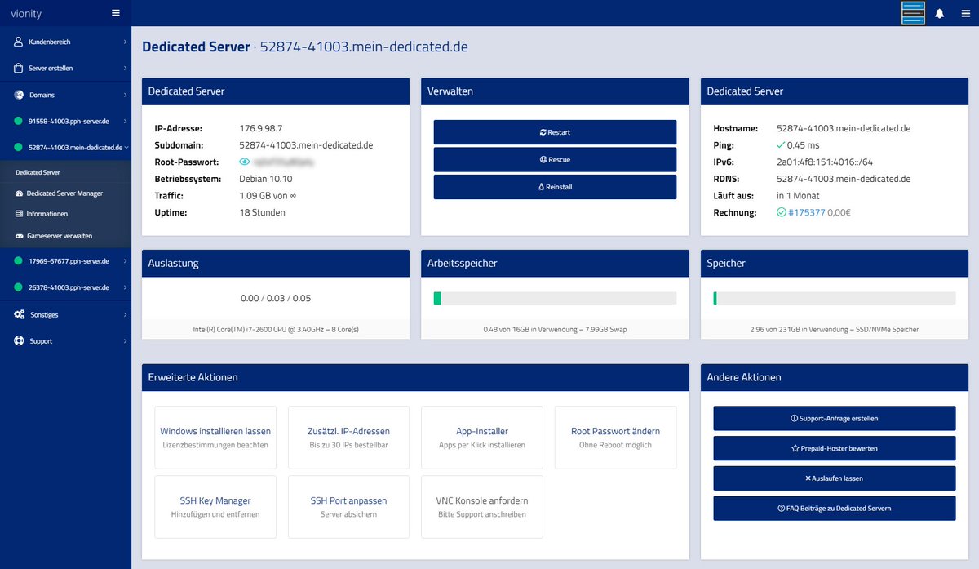This screenshot has height=569, width=979.
Task: Boot the server into Rescue mode
Action: [x=555, y=159]
